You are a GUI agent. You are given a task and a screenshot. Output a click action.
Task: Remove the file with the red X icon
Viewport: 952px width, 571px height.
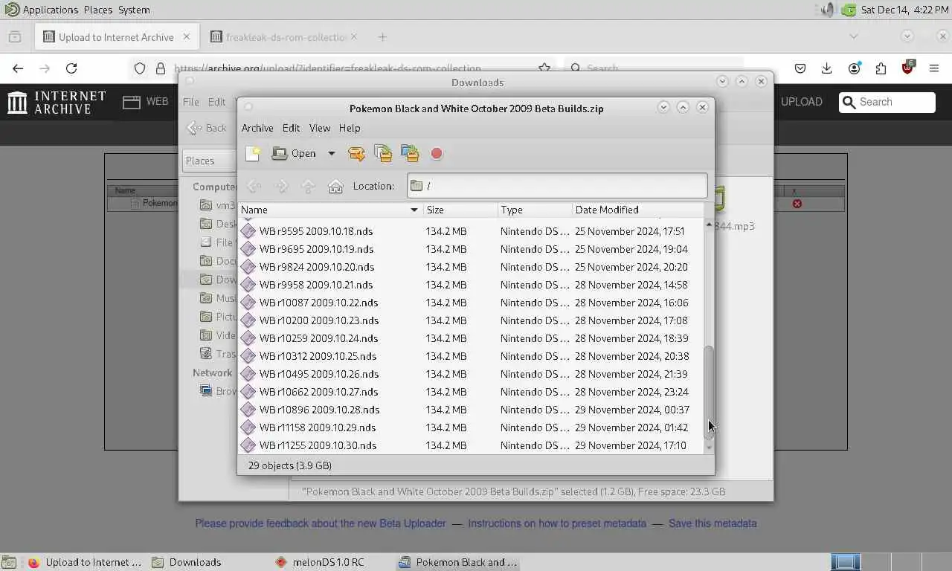pyautogui.click(x=797, y=204)
